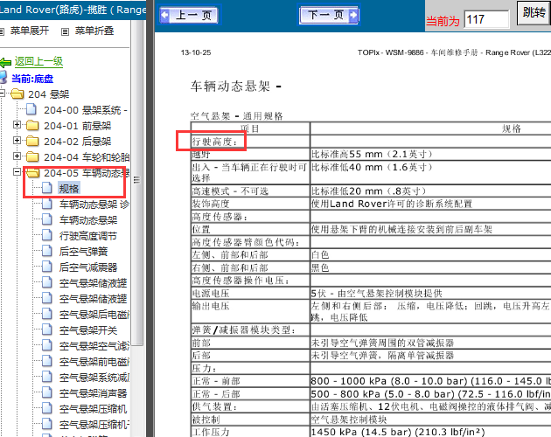The width and height of the screenshot is (551, 437).
Task: Click 菜单折叠 to collapse all menus
Action: tap(94, 31)
